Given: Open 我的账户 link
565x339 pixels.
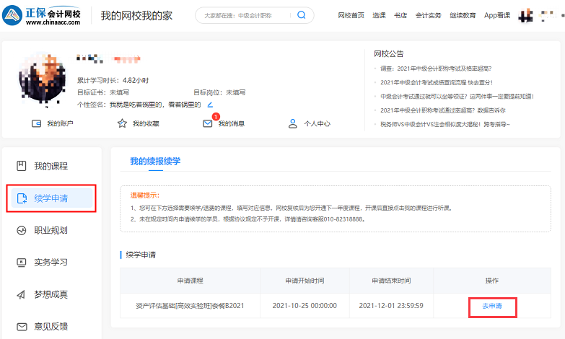Looking at the screenshot, I should (x=60, y=123).
